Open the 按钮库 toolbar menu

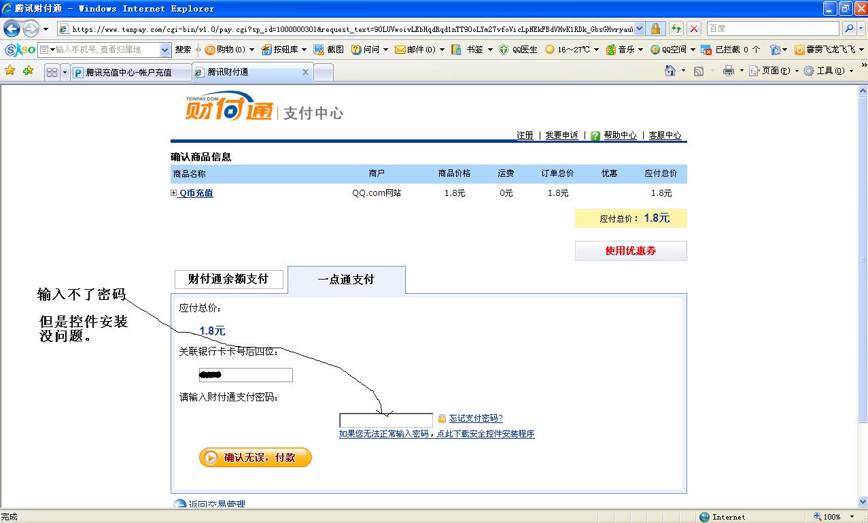[x=284, y=50]
